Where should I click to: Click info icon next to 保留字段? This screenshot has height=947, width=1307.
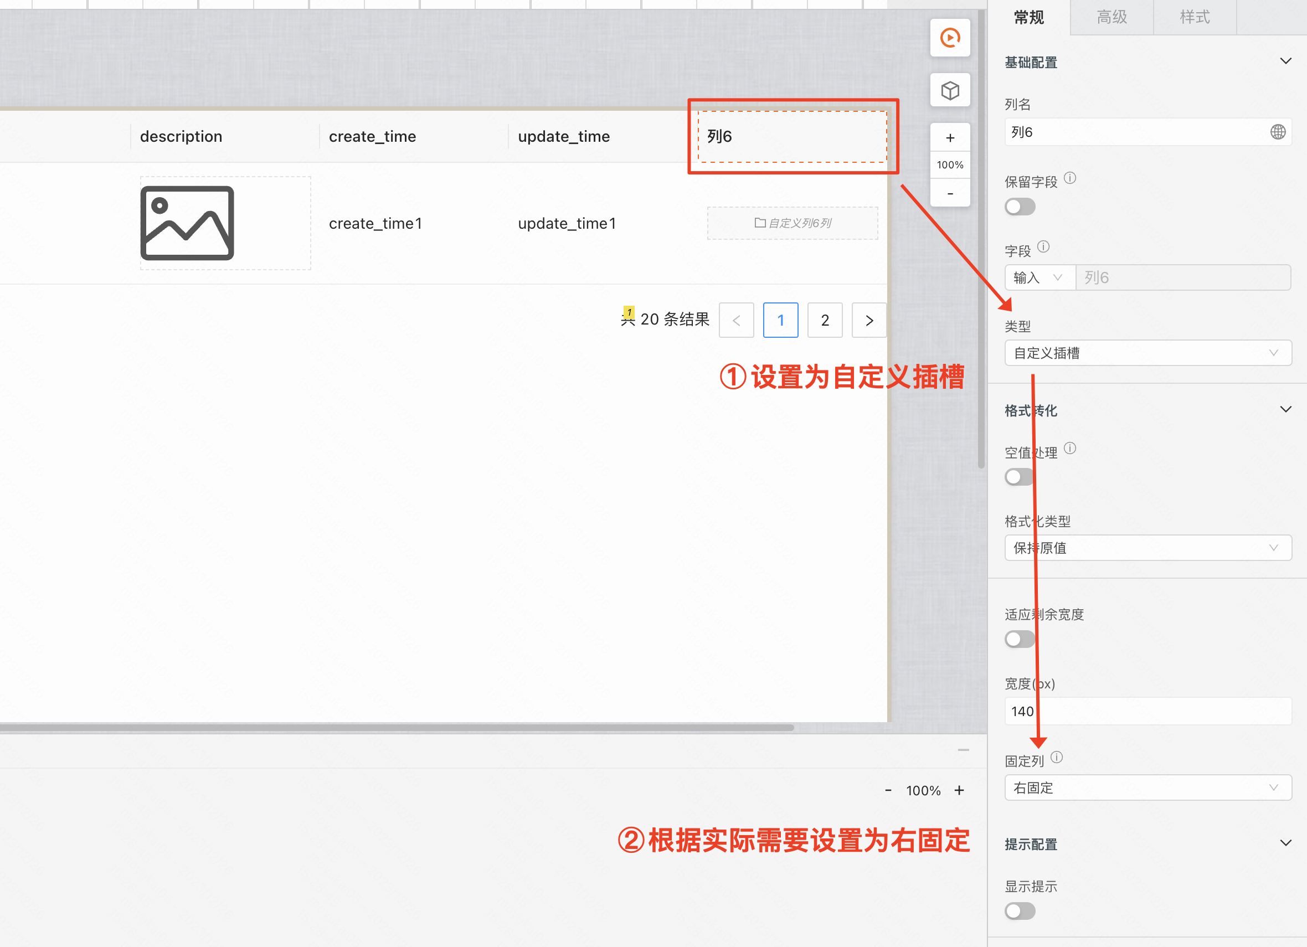pos(1069,178)
